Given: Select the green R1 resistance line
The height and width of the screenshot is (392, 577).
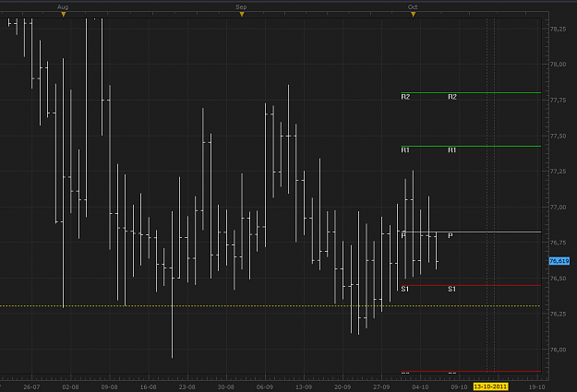Looking at the screenshot, I should (471, 147).
